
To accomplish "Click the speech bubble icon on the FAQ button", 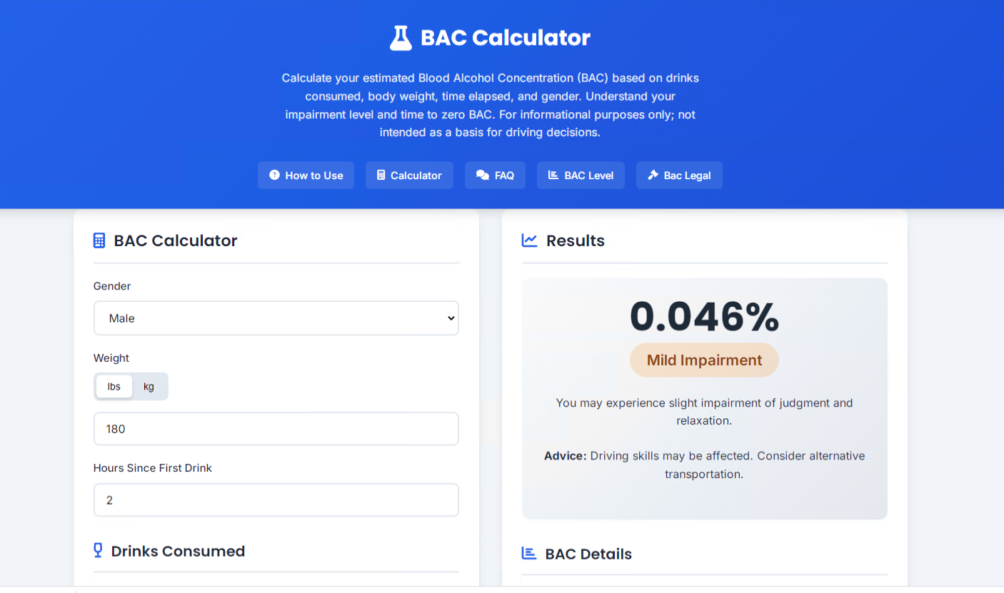I will pyautogui.click(x=481, y=175).
